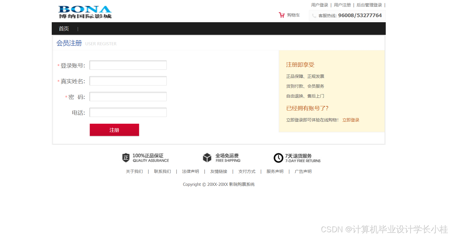Click the 7天退货服务 text
The height and width of the screenshot is (237, 449).
point(299,156)
